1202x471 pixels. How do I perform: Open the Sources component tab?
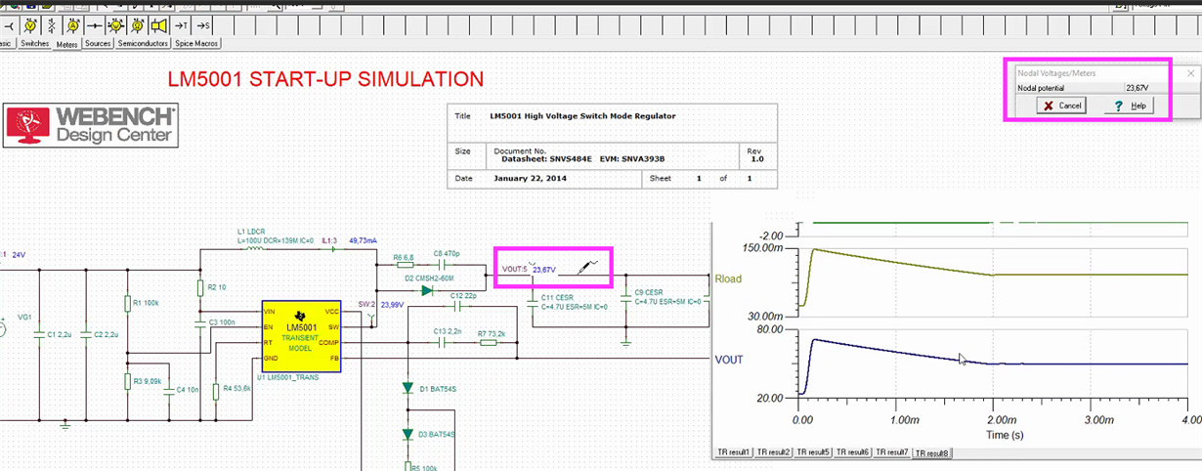(98, 43)
